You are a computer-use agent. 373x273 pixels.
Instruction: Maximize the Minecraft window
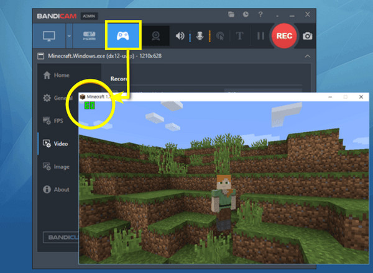(346, 97)
